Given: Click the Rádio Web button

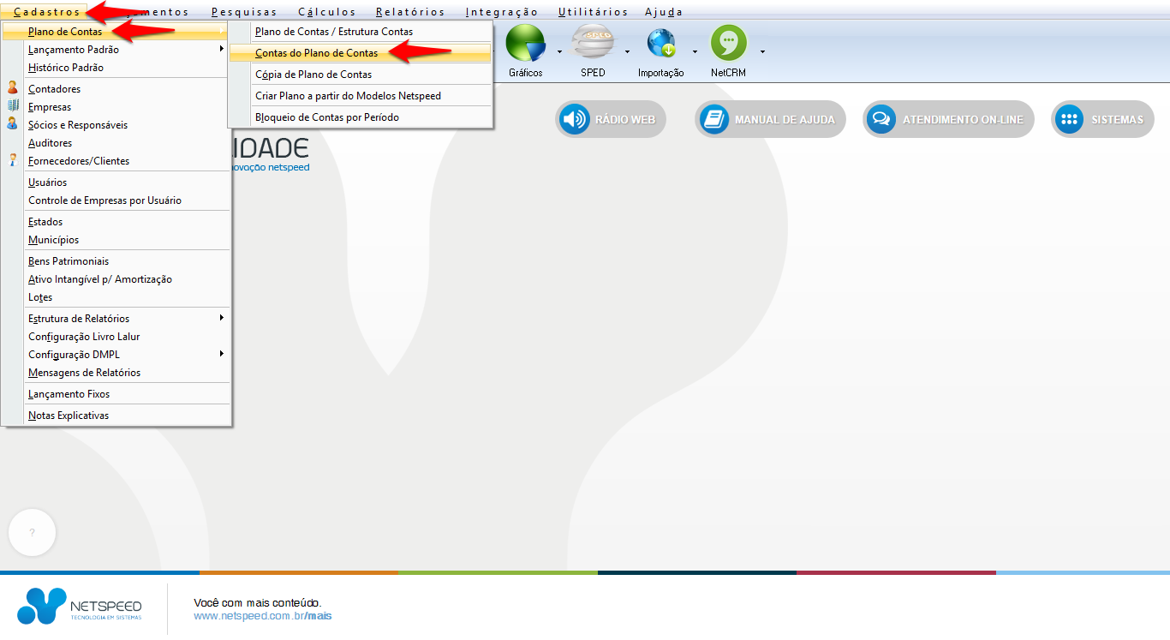Looking at the screenshot, I should pyautogui.click(x=611, y=120).
